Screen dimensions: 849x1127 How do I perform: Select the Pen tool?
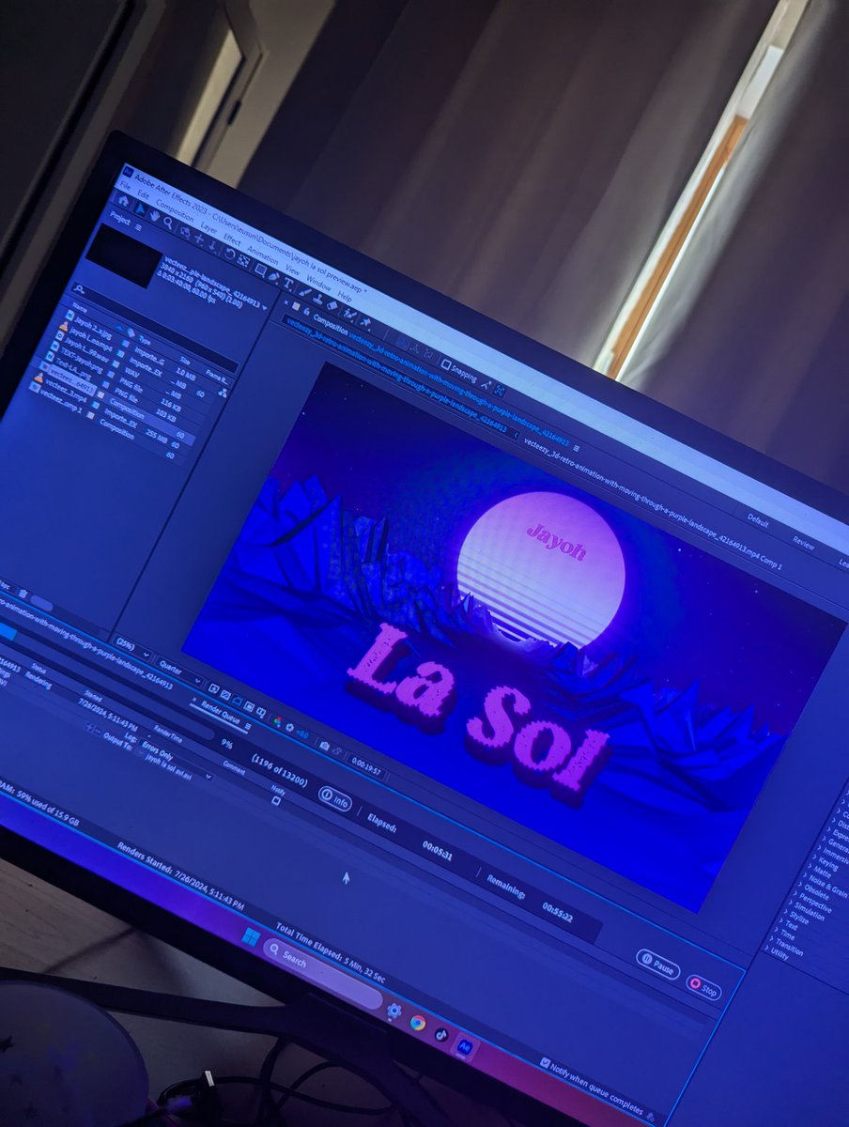click(273, 276)
